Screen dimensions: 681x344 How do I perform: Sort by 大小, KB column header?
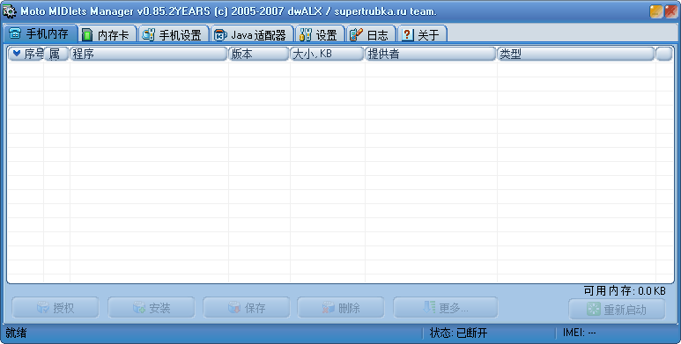[x=328, y=54]
